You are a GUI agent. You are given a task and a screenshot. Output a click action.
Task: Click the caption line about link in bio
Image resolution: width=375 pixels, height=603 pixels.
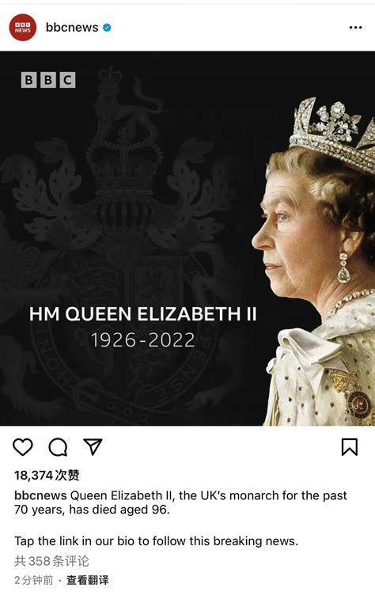tap(156, 541)
